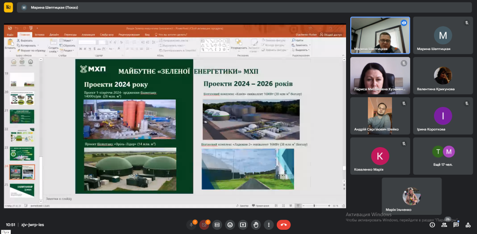Select slide 22 thumbnail

[x=22, y=135]
